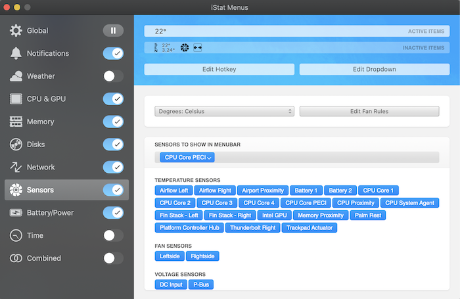Pause monitoring with the Global pause toggle
This screenshot has height=299, width=460.
click(x=113, y=30)
